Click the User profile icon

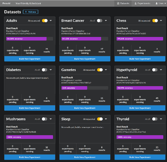point(157,3)
